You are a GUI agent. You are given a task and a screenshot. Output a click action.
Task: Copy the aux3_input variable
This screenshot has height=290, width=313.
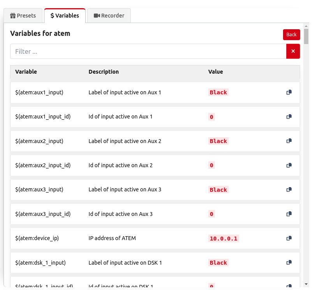pos(289,189)
